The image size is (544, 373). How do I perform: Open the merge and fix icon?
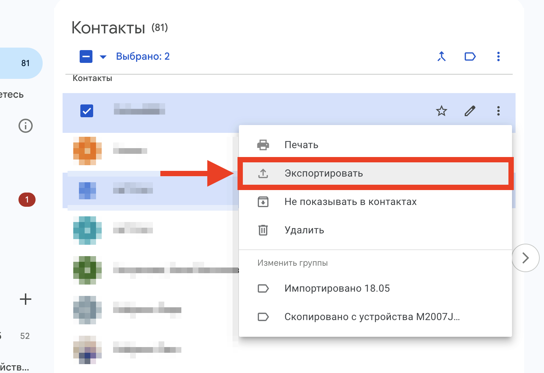441,56
